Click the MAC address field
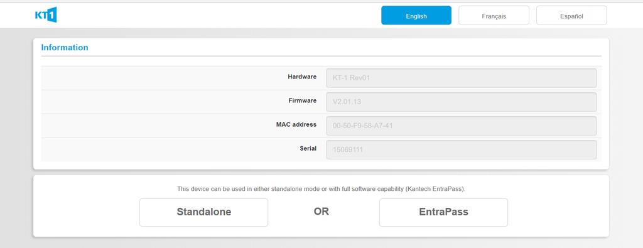This screenshot has height=248, width=643. pyautogui.click(x=462, y=126)
